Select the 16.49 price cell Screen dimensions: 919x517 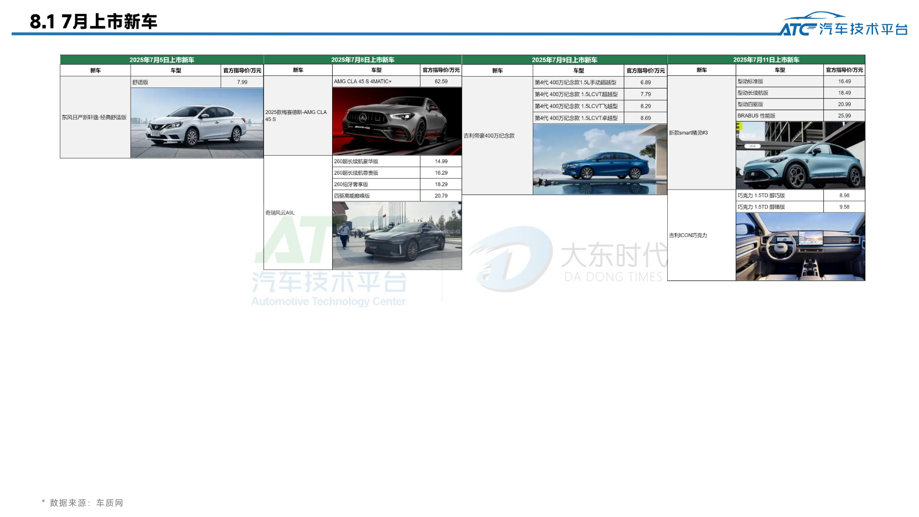844,81
